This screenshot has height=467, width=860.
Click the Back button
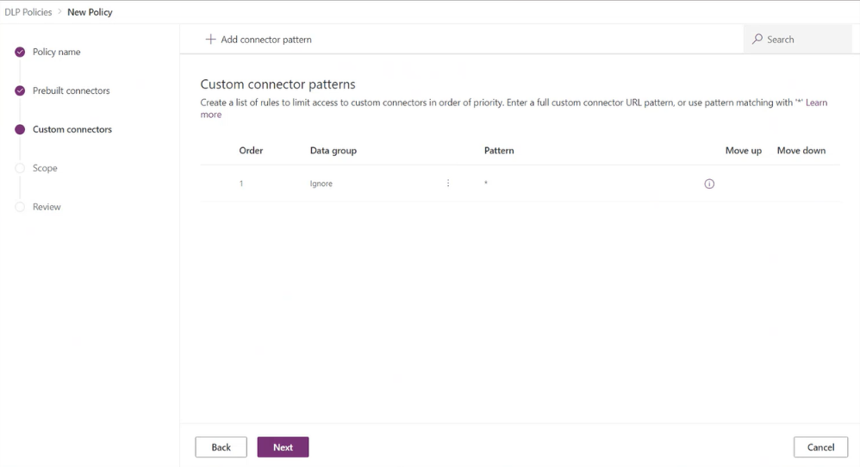click(221, 447)
